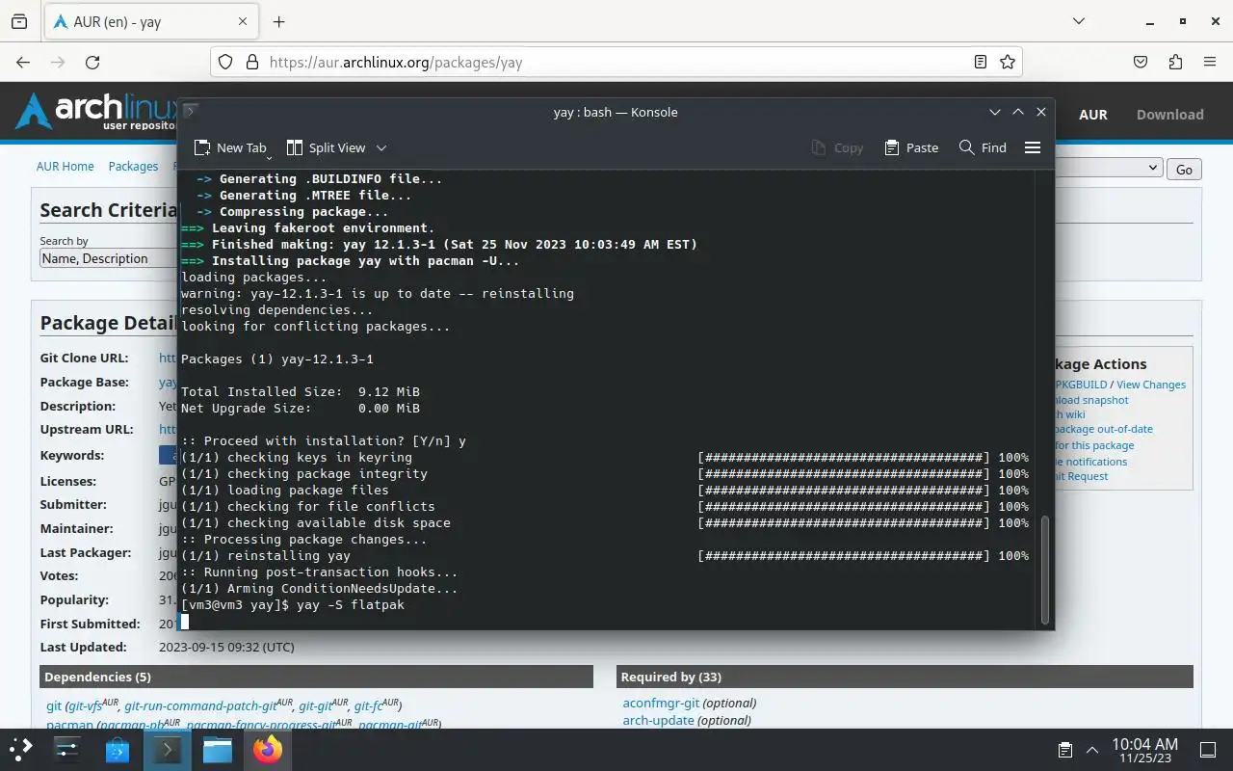This screenshot has width=1233, height=771.
Task: Open aconfmgr-git required-by link
Action: coord(661,703)
